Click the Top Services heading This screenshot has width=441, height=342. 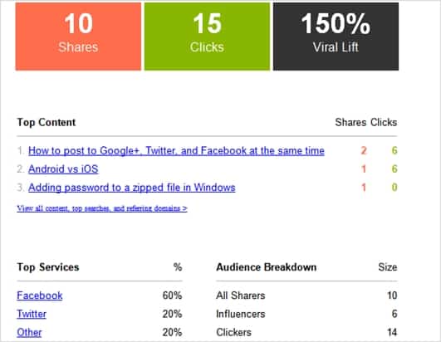[x=48, y=267]
